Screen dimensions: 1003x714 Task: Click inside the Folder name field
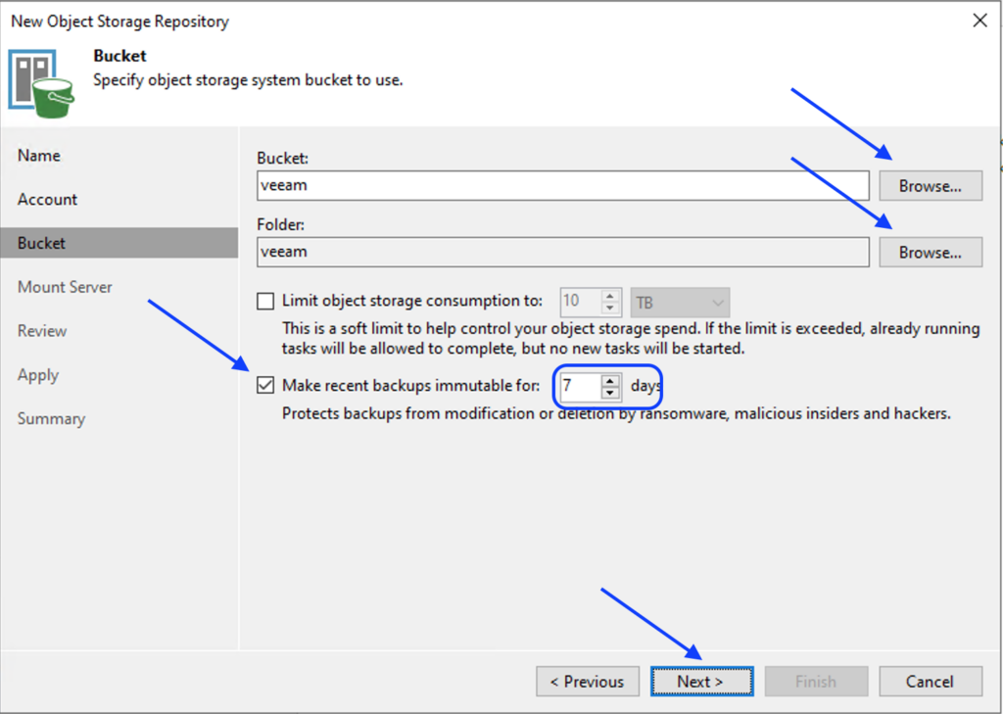[562, 252]
